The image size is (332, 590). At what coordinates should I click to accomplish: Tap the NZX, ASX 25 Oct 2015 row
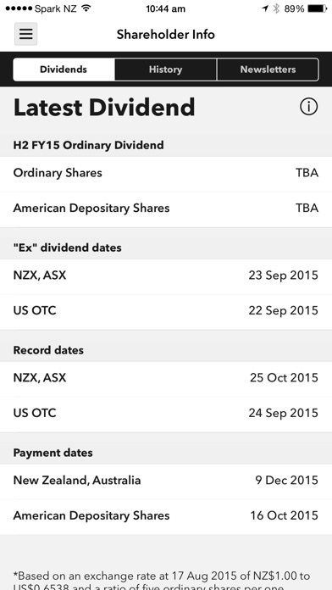(166, 378)
